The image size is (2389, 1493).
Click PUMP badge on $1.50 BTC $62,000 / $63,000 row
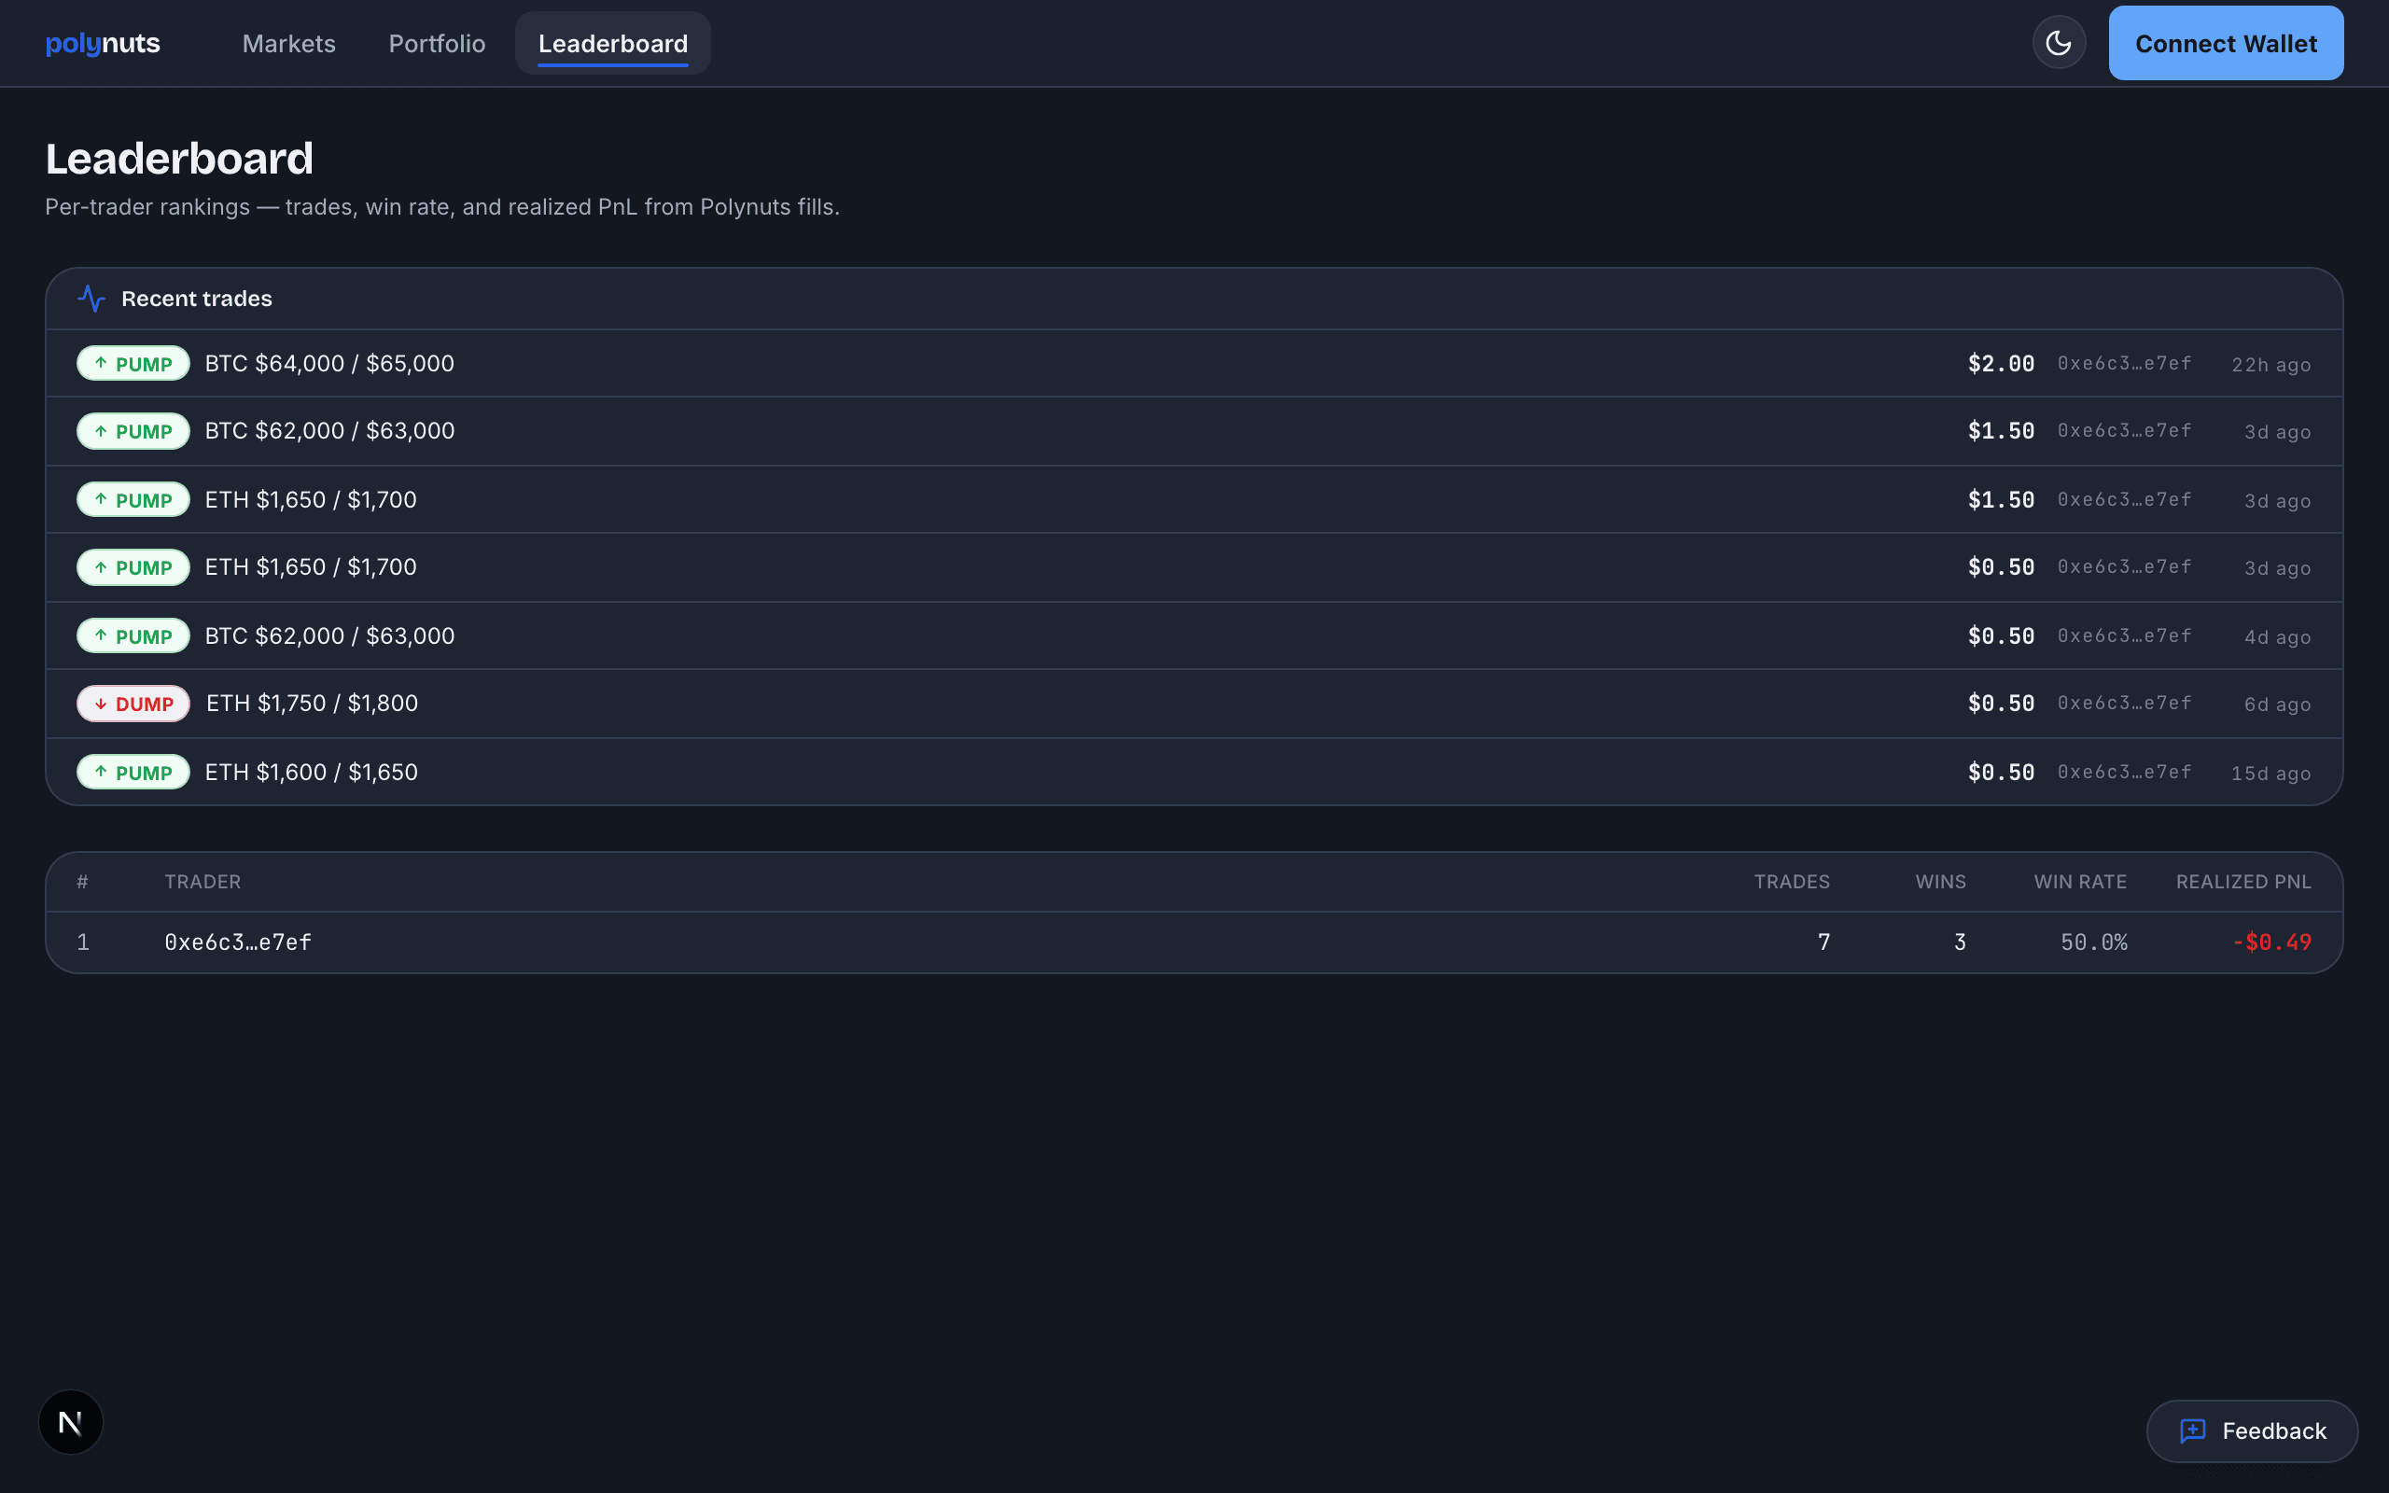coord(133,431)
